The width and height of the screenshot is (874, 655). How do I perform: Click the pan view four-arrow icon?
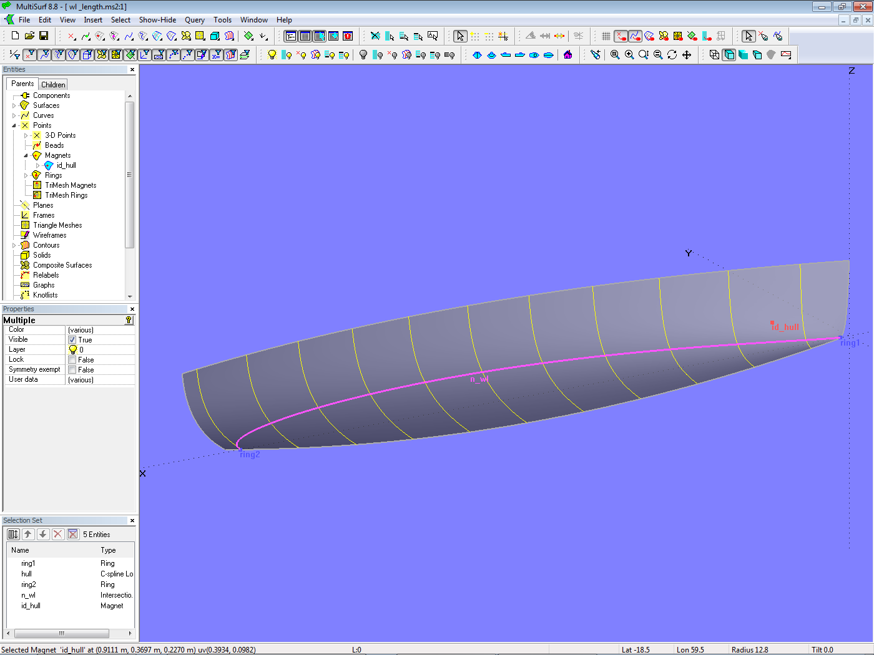click(x=687, y=55)
